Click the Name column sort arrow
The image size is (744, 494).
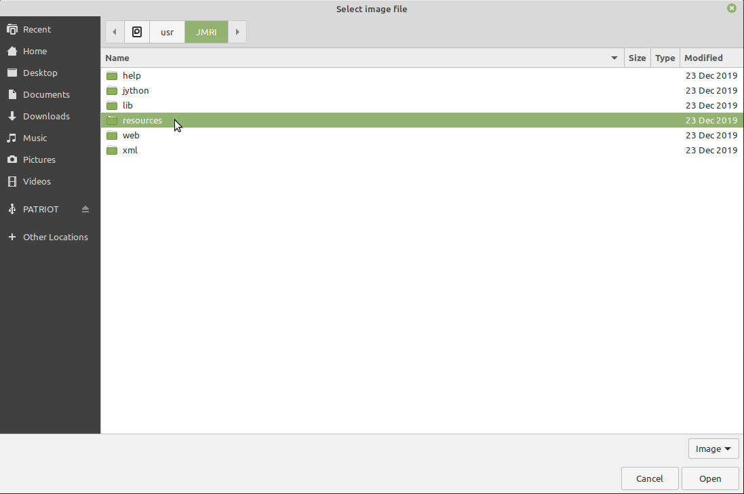pos(614,58)
